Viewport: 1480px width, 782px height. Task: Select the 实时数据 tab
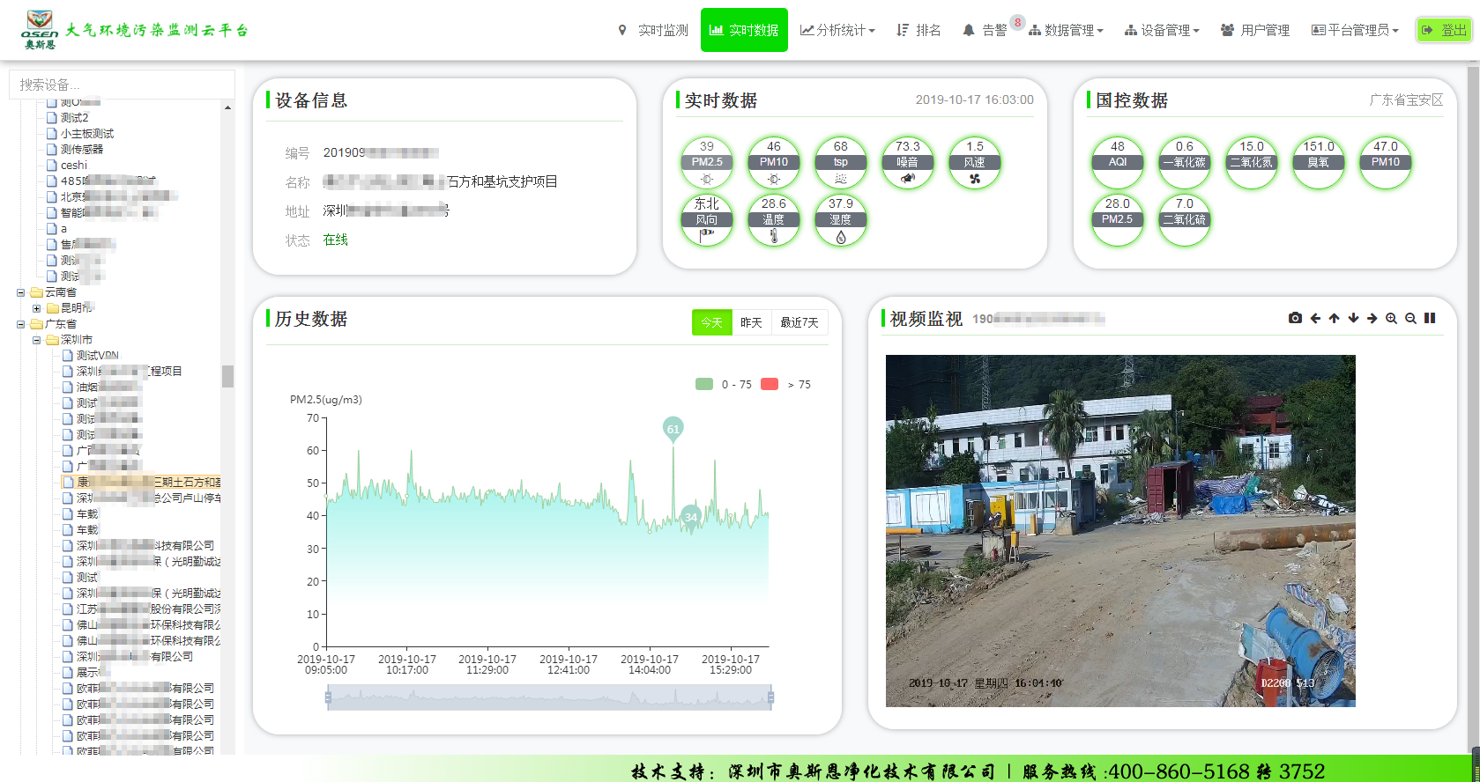[744, 30]
